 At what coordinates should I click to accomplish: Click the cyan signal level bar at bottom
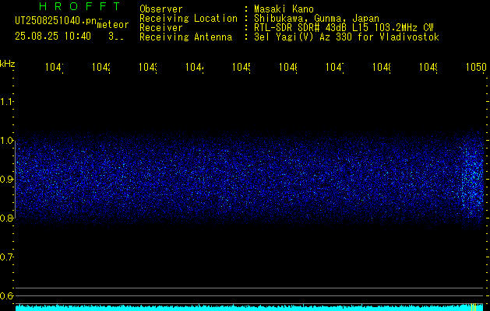tap(249, 308)
